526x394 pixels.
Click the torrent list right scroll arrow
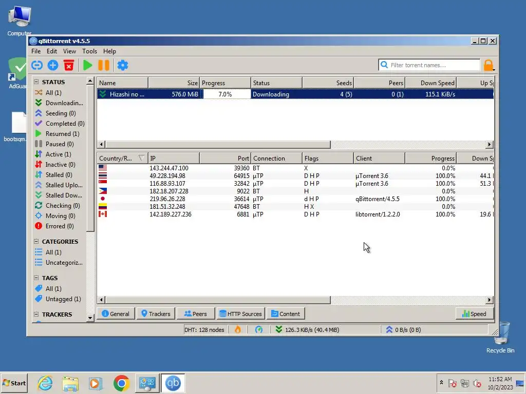tap(490, 144)
